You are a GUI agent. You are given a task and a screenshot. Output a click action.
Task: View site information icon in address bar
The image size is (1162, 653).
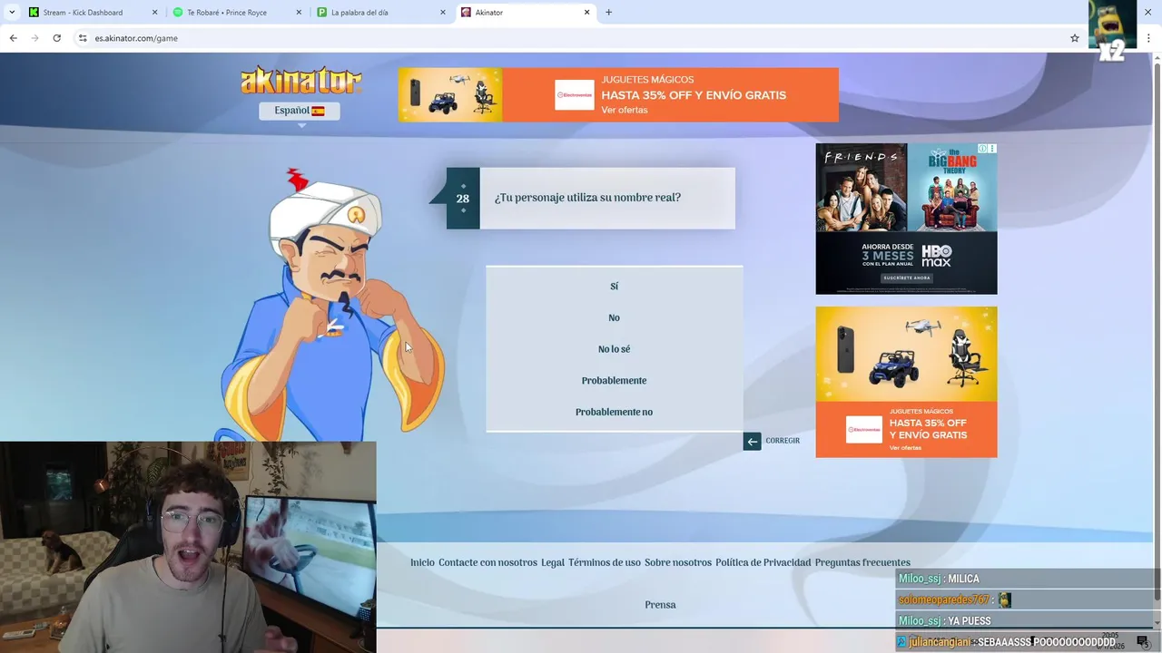pyautogui.click(x=83, y=38)
